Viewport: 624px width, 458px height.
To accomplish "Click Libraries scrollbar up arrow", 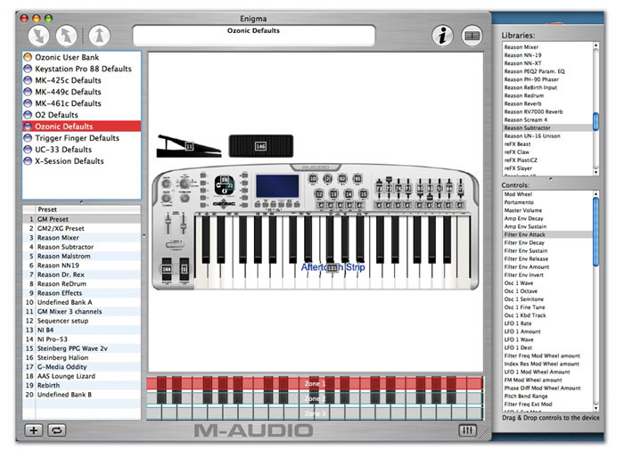I will tap(595, 45).
